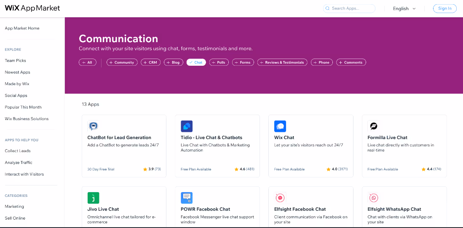463x228 pixels.
Task: Open Team Picks in the sidebar
Action: (x=15, y=61)
